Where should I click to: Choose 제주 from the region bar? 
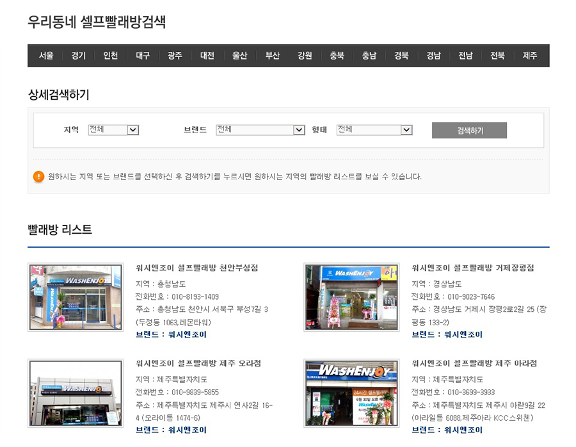click(x=530, y=56)
